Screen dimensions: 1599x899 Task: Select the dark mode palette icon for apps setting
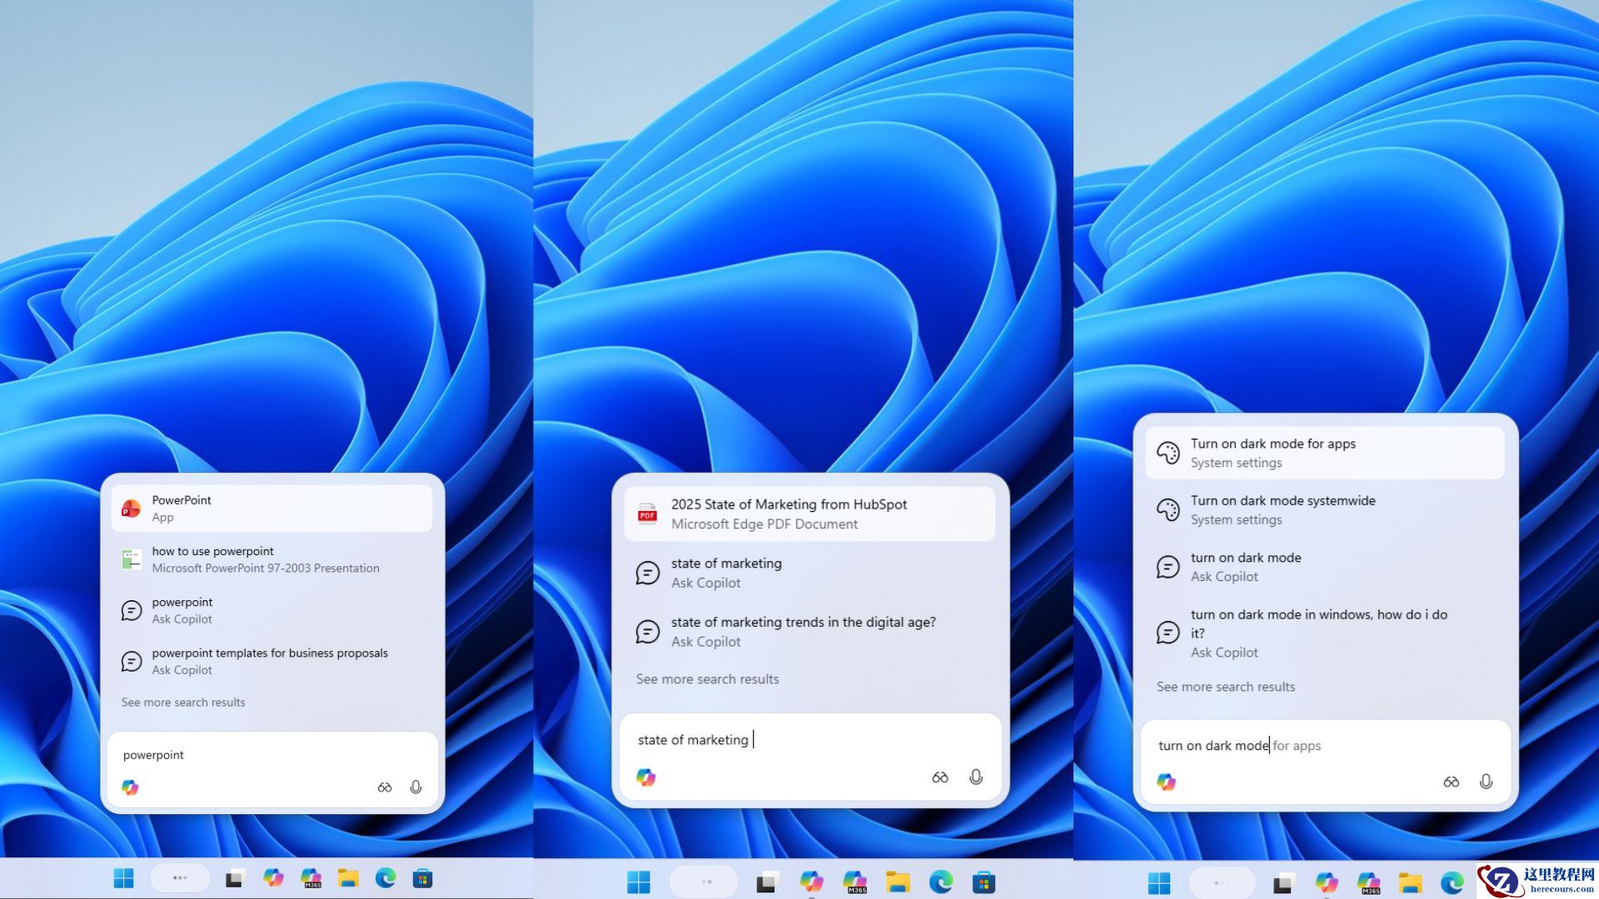click(x=1169, y=452)
